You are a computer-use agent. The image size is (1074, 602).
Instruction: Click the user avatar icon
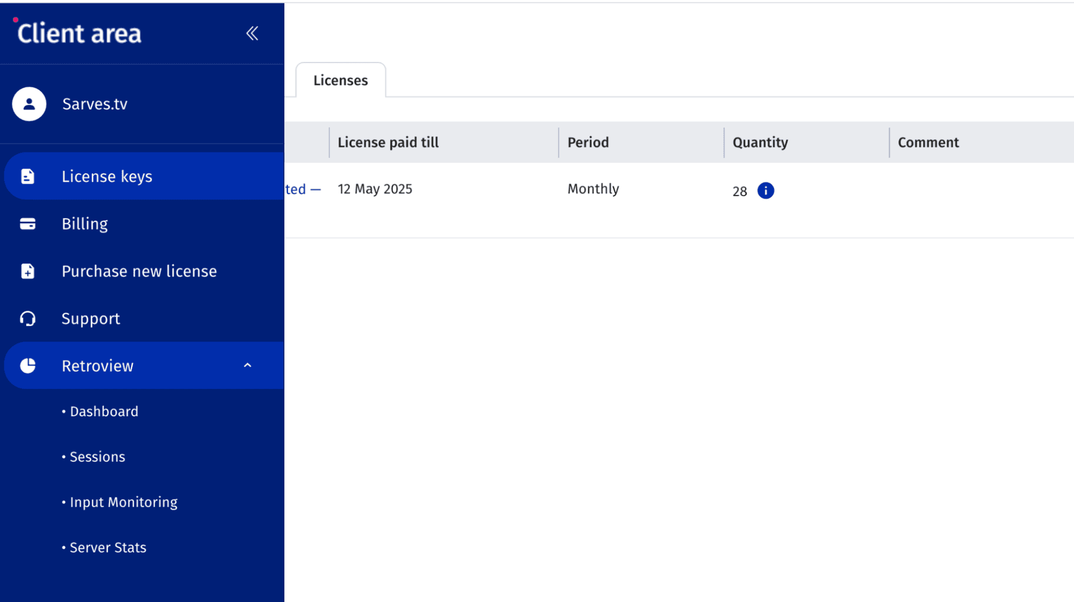point(29,104)
